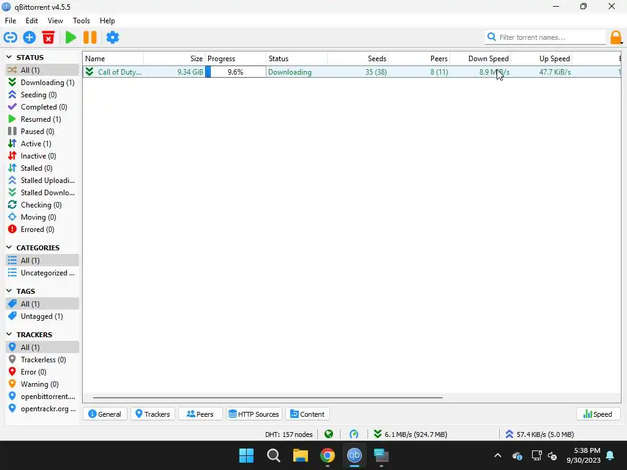Open the Tools menu

pos(81,21)
